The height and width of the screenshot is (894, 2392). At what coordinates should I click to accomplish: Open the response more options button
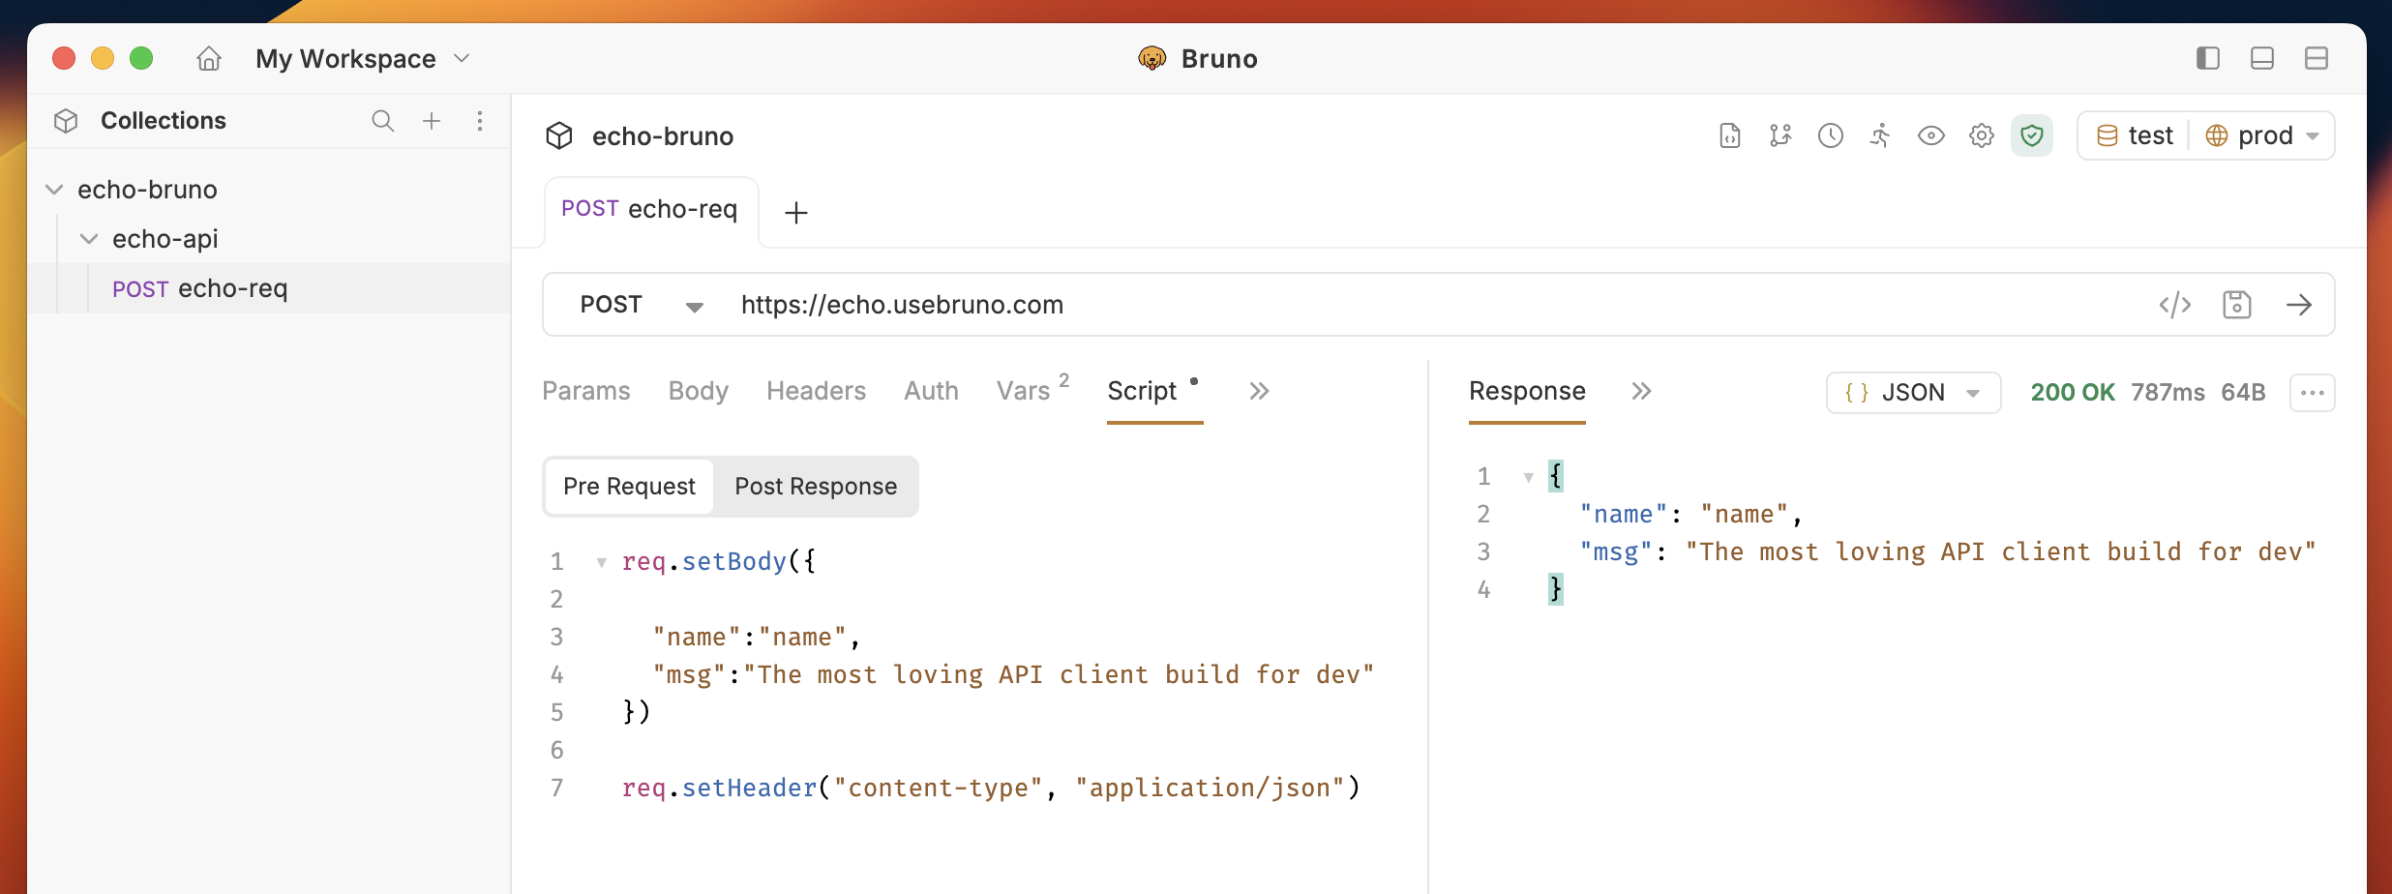tap(2313, 393)
